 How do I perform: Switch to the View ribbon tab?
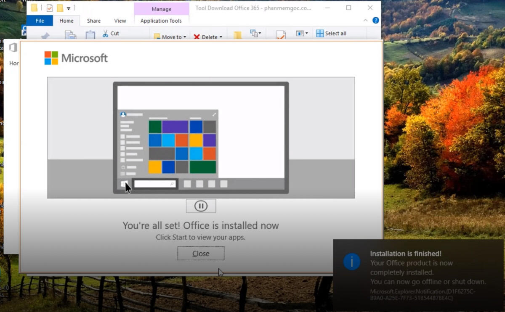tap(120, 21)
